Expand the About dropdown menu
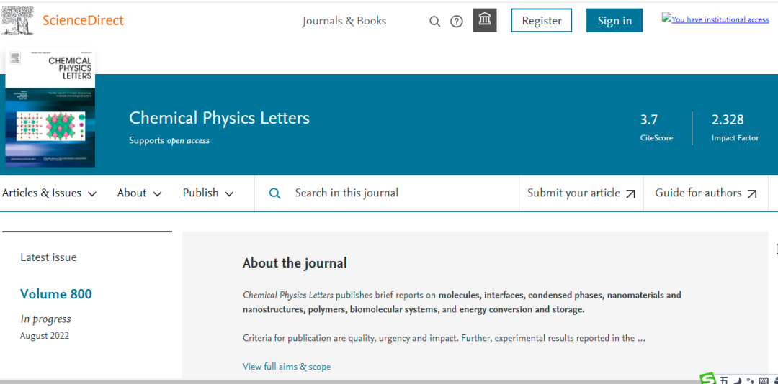778x384 pixels. 139,193
